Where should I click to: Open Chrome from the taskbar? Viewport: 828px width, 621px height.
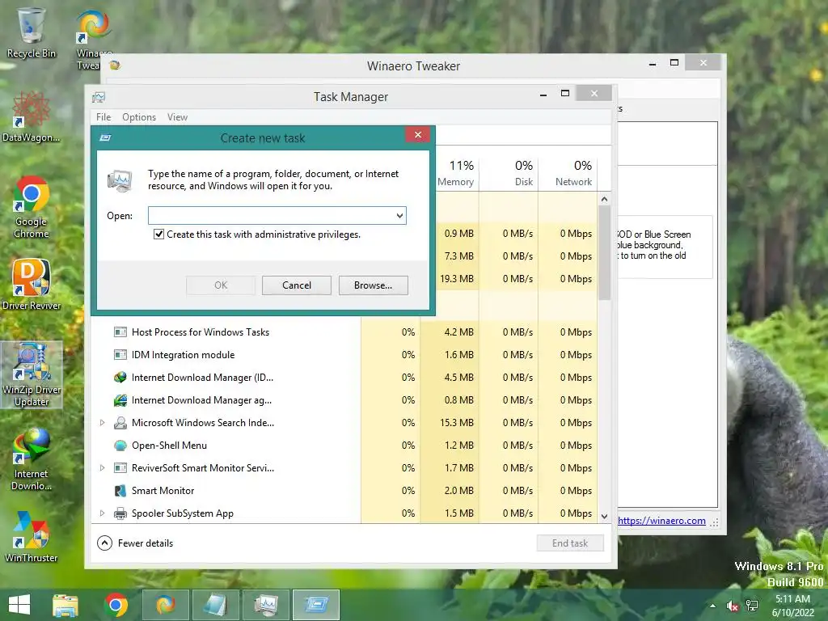coord(116,605)
